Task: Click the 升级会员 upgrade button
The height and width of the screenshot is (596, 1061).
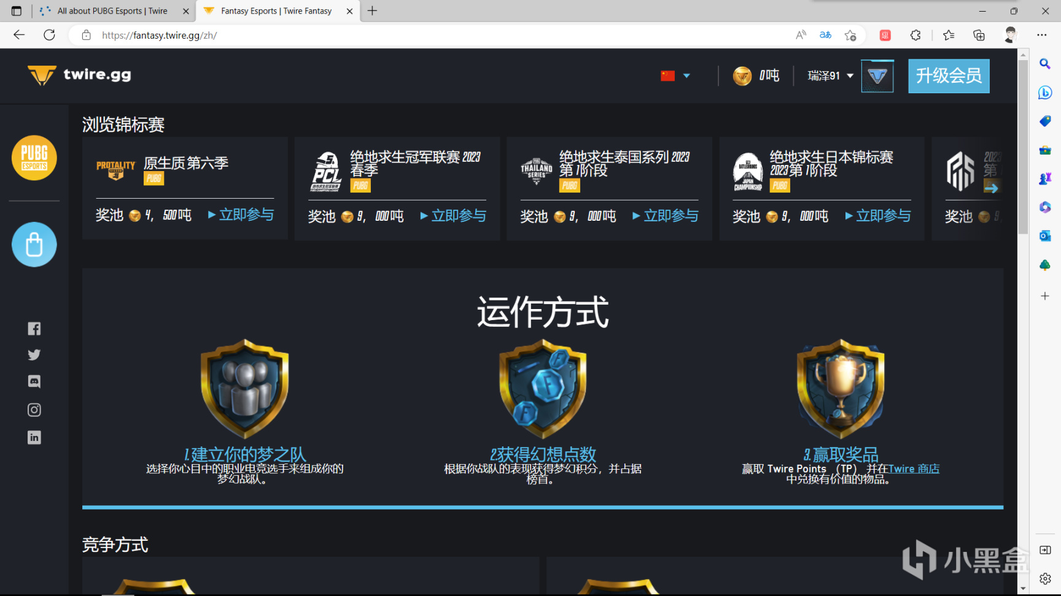Action: [949, 76]
